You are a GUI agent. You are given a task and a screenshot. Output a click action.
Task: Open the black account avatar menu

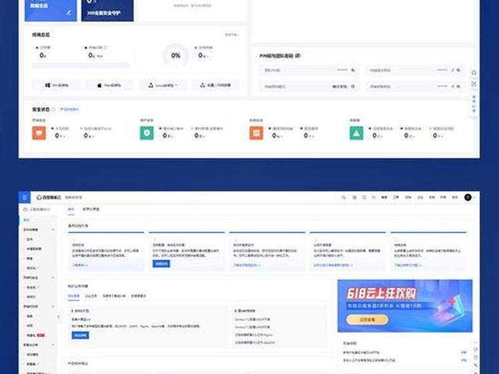pos(468,198)
